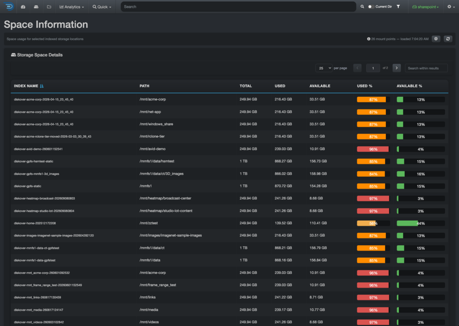Go to the next results page
This screenshot has width=459, height=326.
click(x=396, y=68)
